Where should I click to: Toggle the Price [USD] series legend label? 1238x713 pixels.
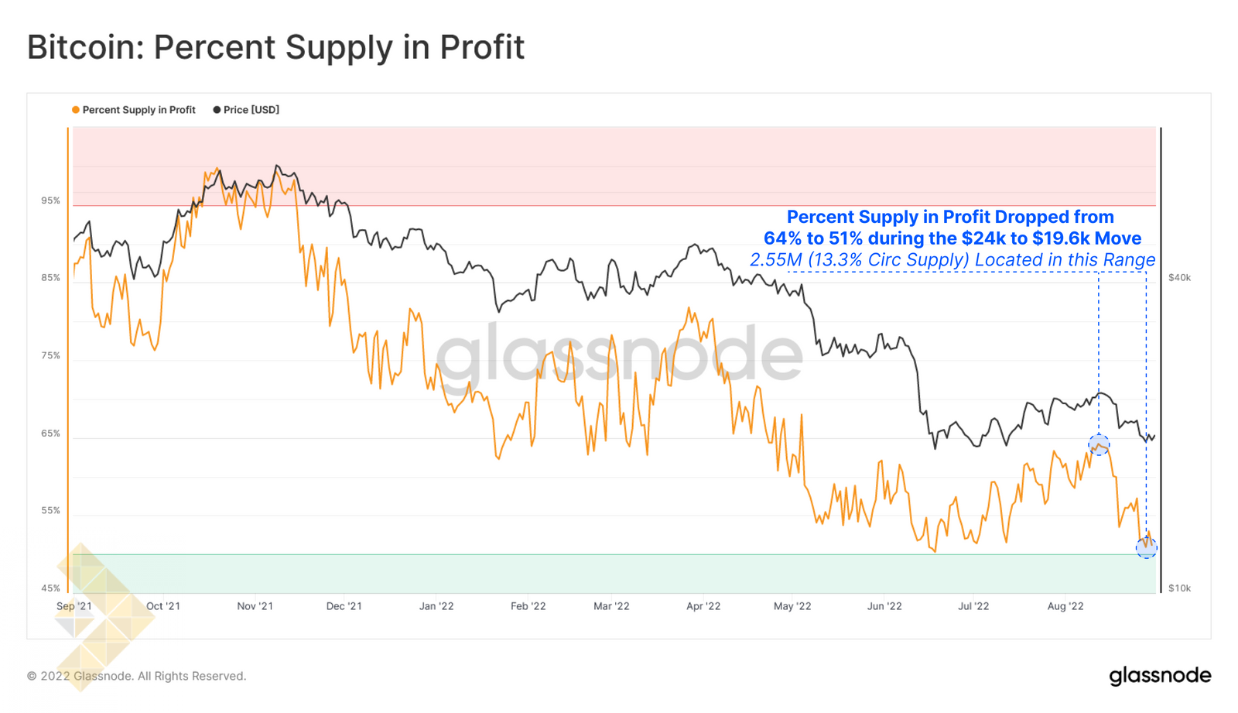251,110
